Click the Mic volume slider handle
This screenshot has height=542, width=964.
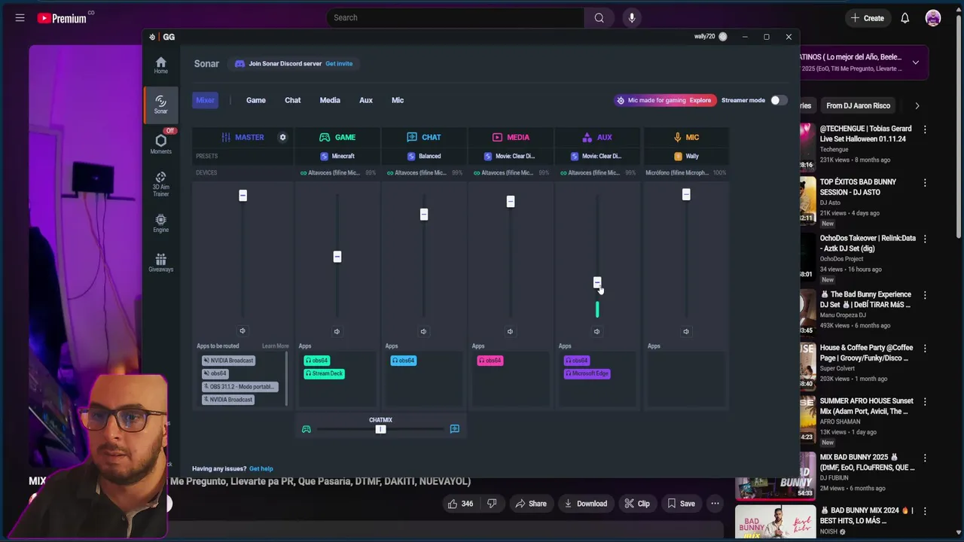[685, 195]
